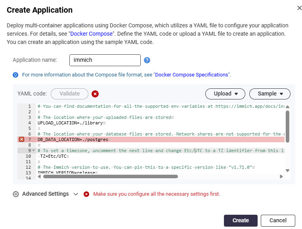Click the editor scroll up arrow
The width and height of the screenshot is (302, 229).
click(288, 107)
